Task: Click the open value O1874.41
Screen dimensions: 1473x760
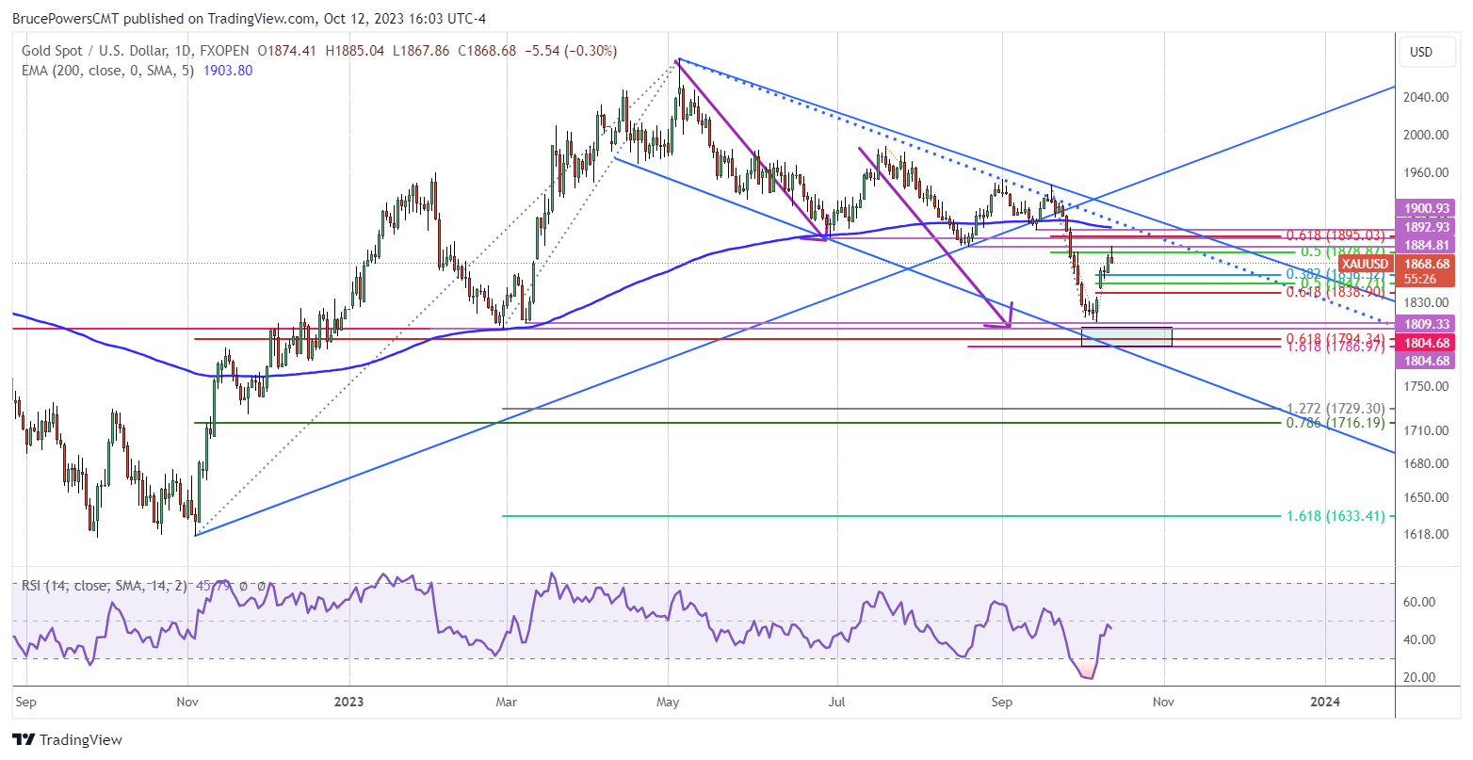Action: pyautogui.click(x=289, y=51)
